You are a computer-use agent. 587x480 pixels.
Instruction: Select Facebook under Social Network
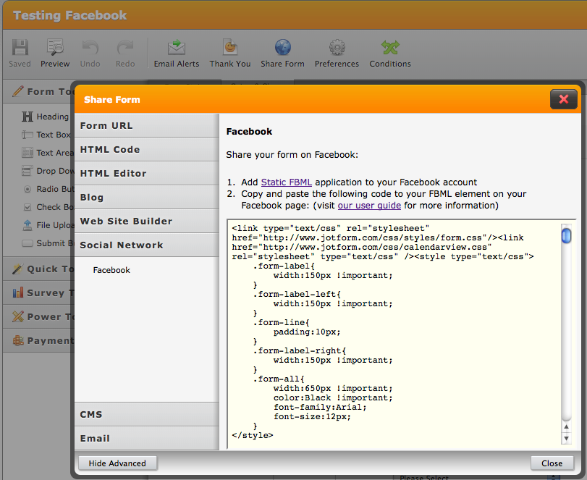click(x=111, y=270)
